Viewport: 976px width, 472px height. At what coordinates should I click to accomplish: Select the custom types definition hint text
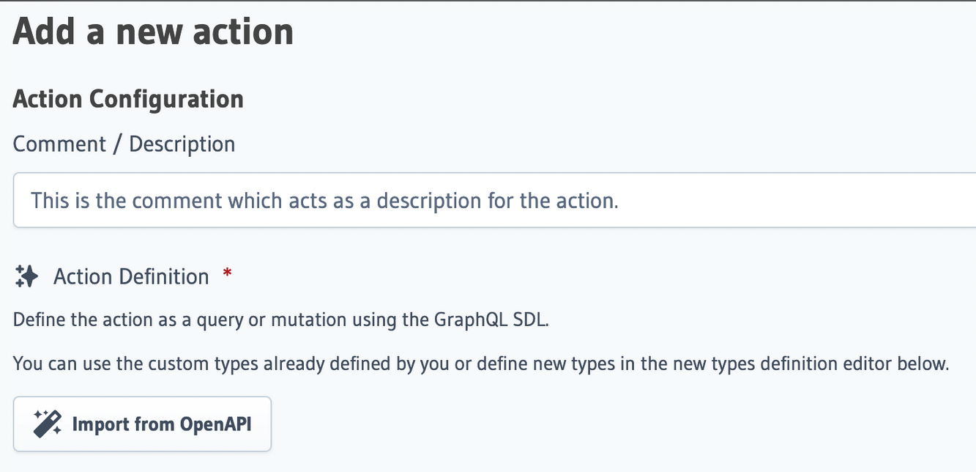click(x=480, y=363)
